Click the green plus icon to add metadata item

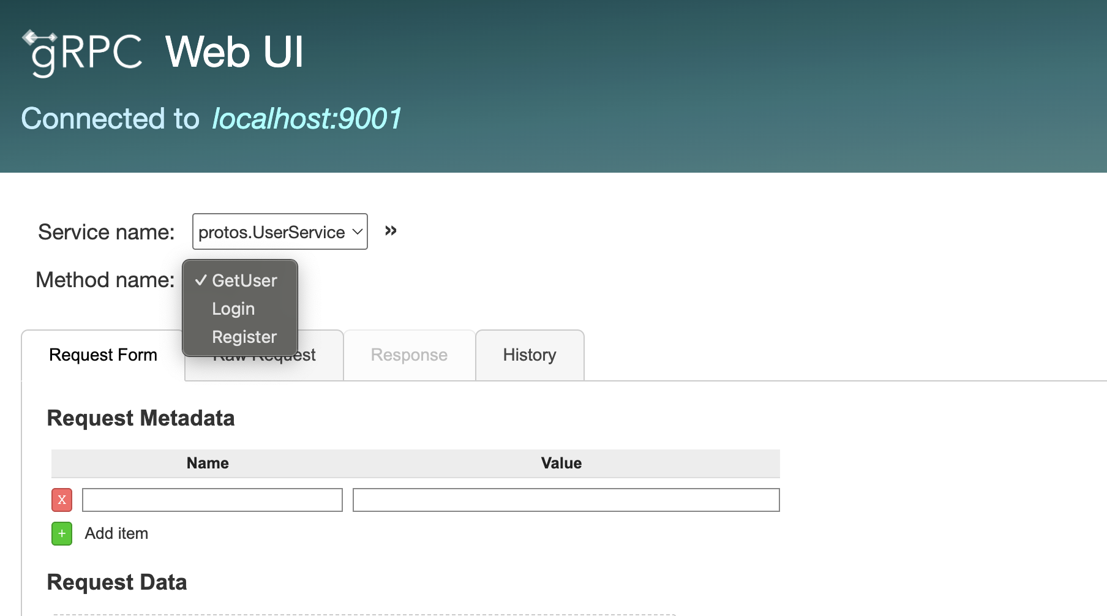pos(61,533)
